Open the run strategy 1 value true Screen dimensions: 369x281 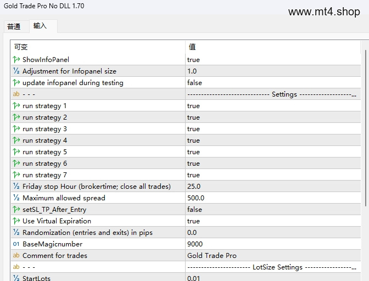tap(273, 105)
